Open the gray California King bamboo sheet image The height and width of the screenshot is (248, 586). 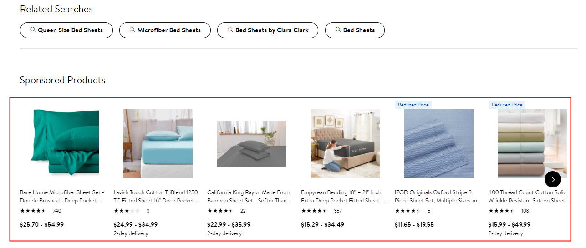pos(252,144)
